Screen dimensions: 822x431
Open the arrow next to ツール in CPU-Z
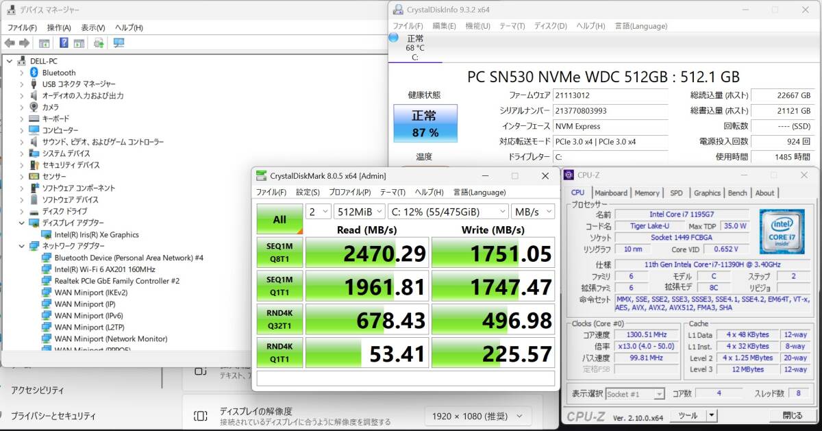click(x=711, y=415)
